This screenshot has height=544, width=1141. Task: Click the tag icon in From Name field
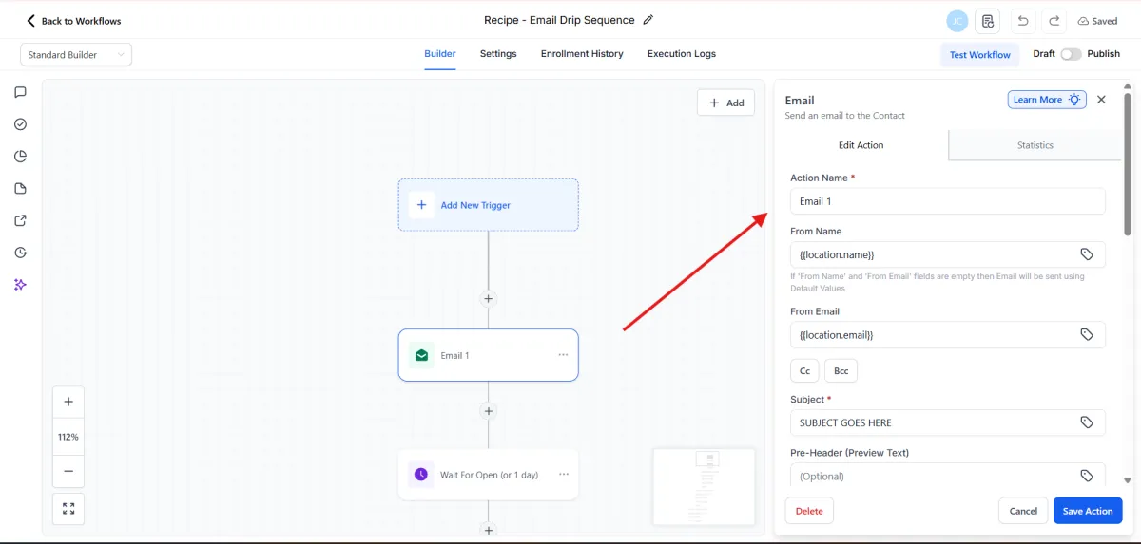[x=1087, y=254]
